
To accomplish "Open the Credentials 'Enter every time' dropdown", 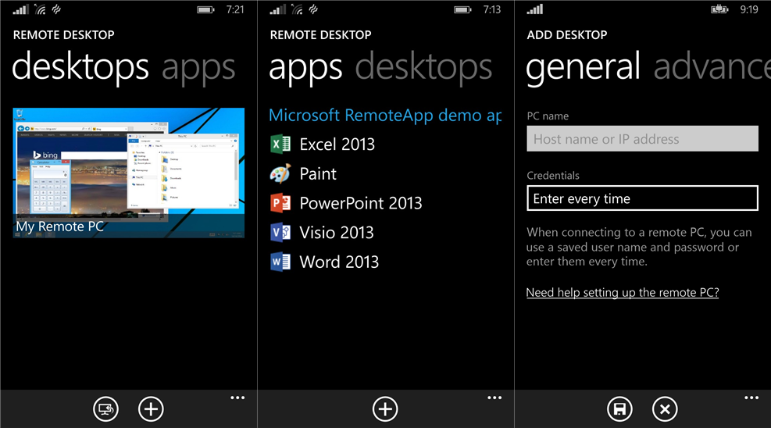I will [643, 198].
